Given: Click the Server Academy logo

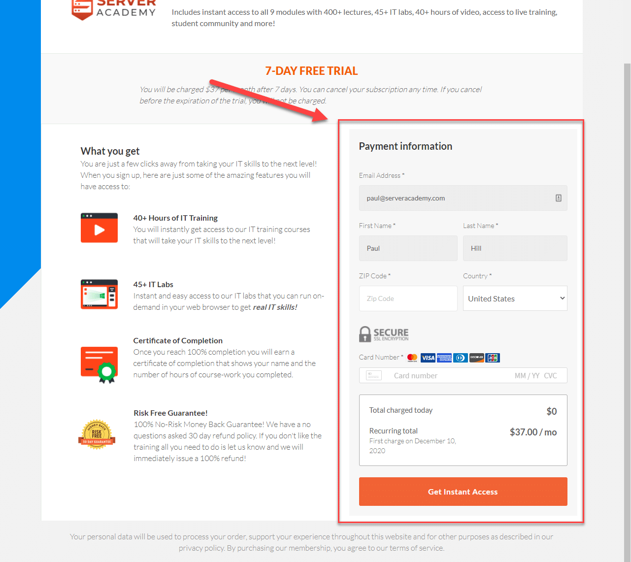Looking at the screenshot, I should pyautogui.click(x=114, y=9).
